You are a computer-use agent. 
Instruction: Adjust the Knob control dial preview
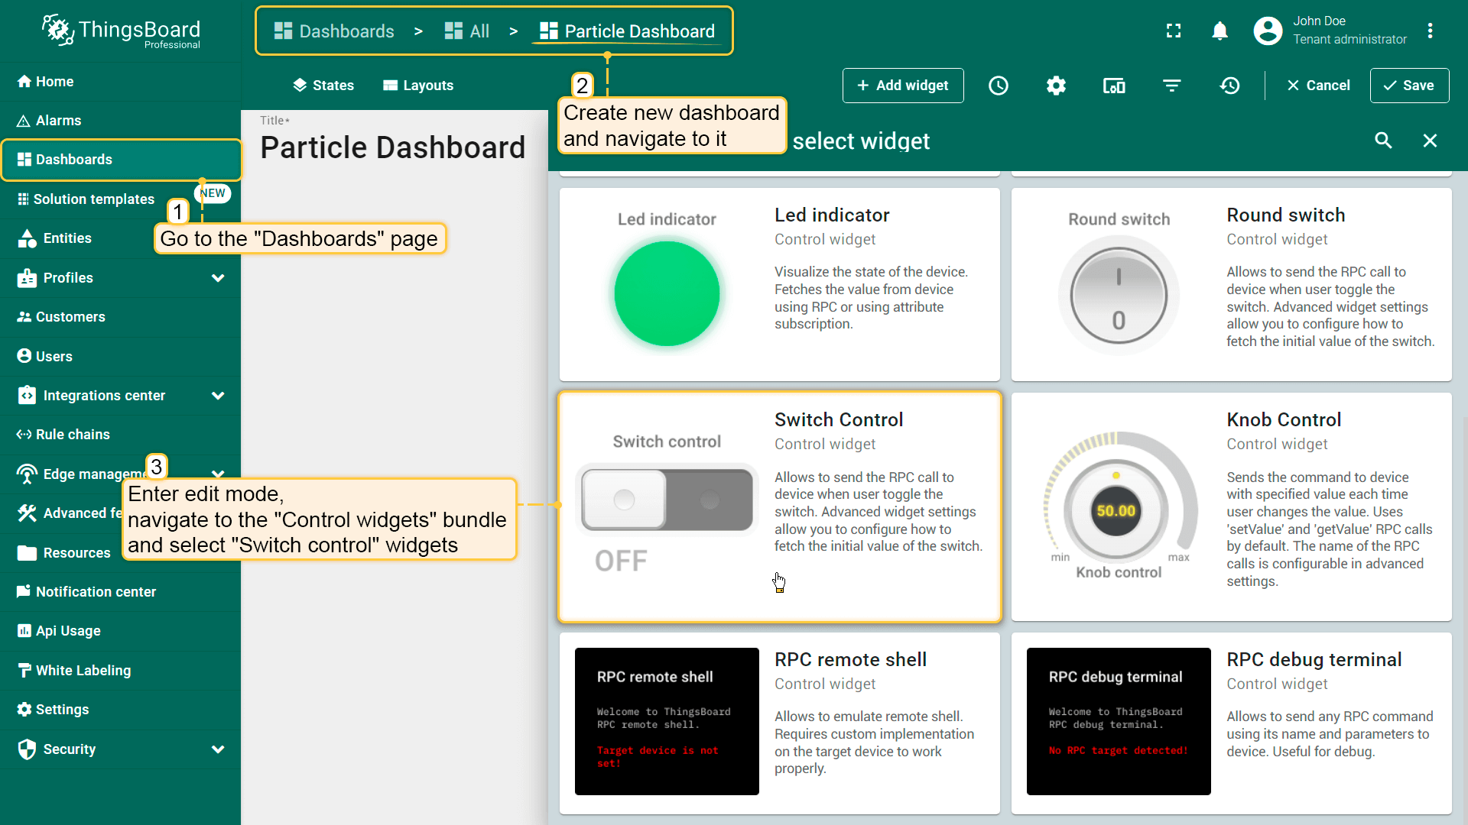(x=1116, y=510)
